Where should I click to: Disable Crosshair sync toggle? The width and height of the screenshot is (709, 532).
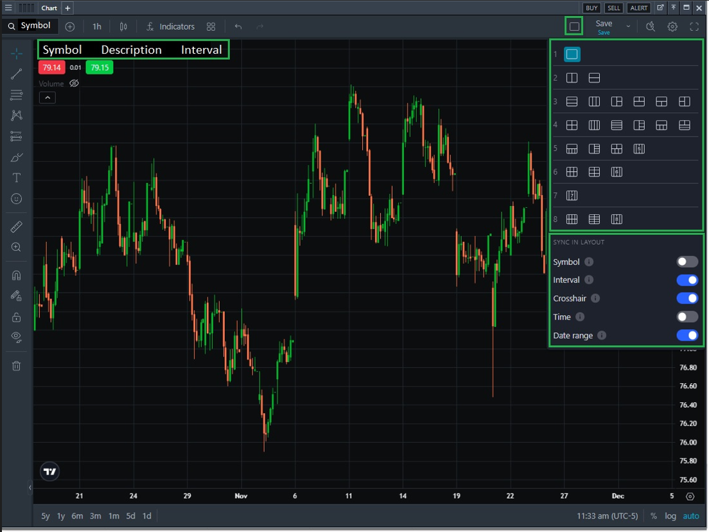click(x=687, y=298)
